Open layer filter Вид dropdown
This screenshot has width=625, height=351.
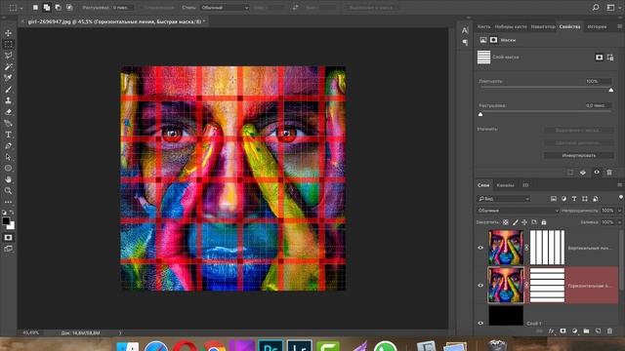[x=504, y=199]
